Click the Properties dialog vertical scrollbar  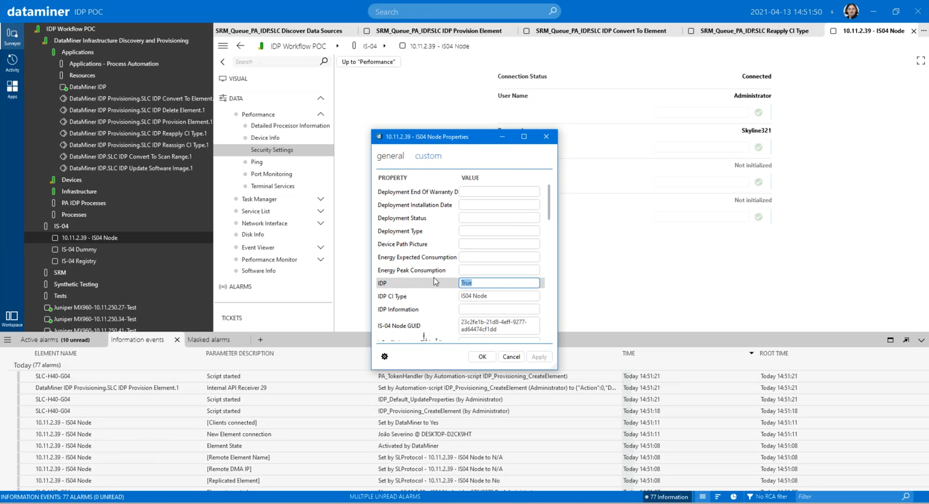(x=549, y=202)
